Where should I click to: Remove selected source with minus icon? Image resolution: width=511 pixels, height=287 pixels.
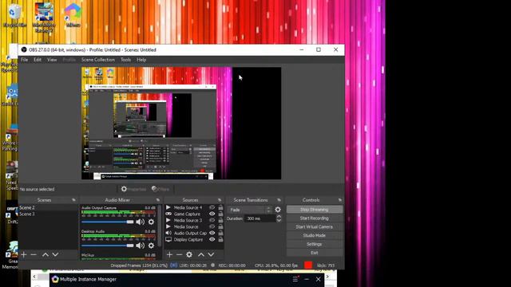pos(179,254)
